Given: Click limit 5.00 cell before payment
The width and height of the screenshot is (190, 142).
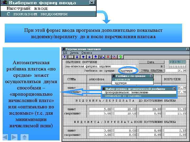Looking at the screenshot, I should (x=100, y=109).
